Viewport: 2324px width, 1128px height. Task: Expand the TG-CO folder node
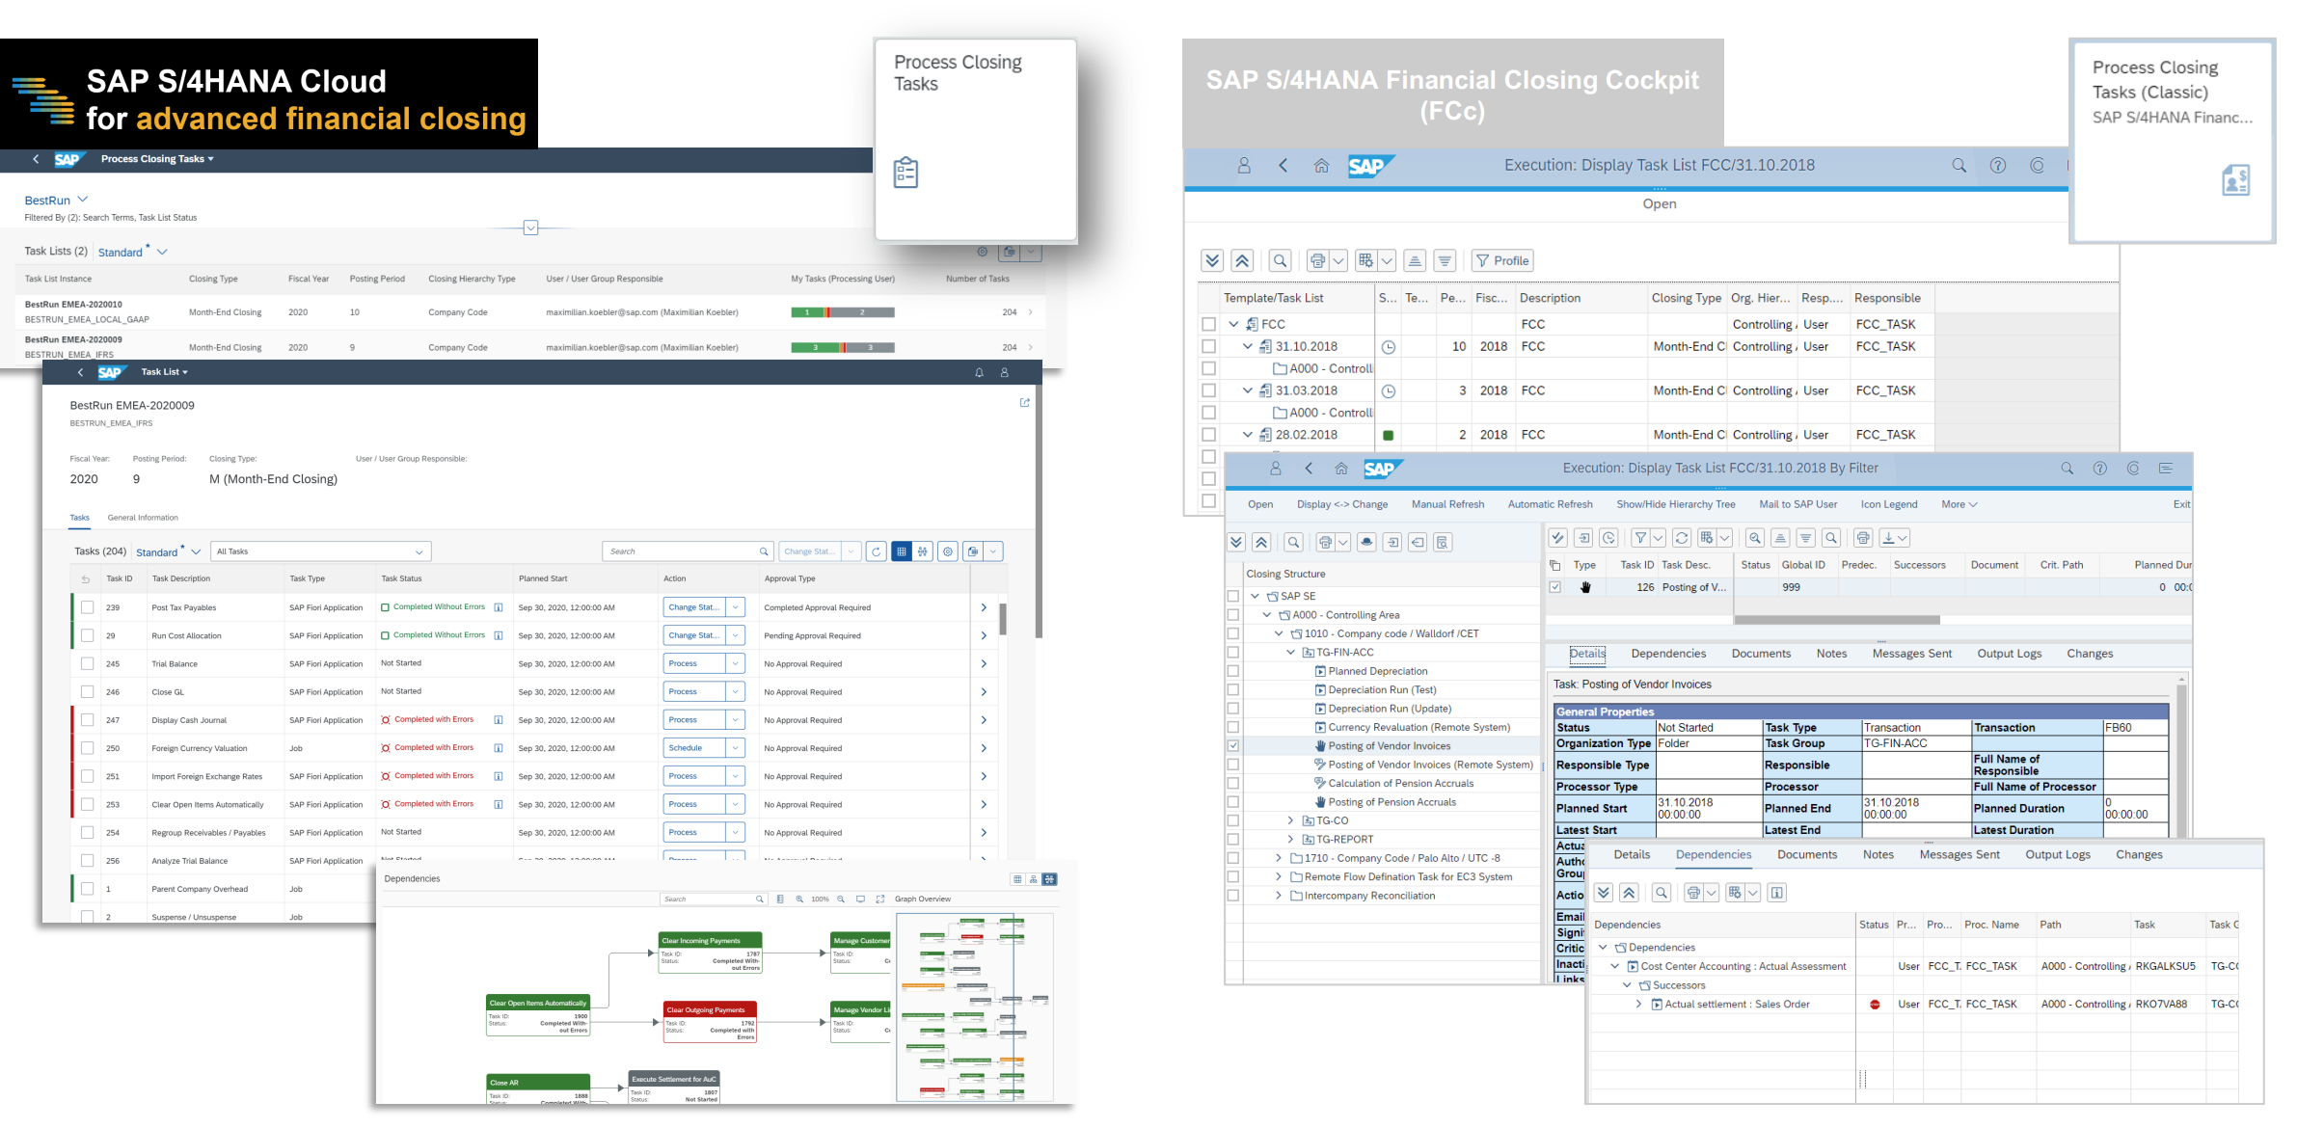click(1291, 820)
